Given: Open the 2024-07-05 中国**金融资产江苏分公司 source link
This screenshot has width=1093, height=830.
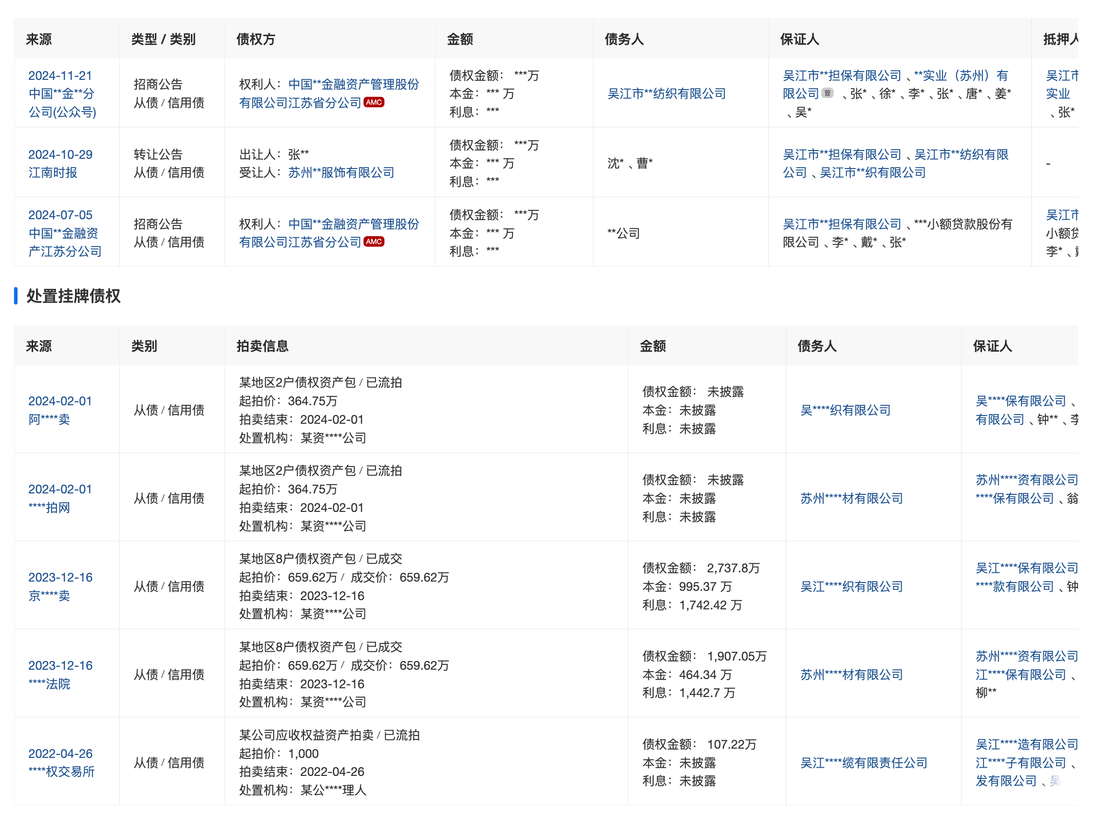Looking at the screenshot, I should [65, 233].
